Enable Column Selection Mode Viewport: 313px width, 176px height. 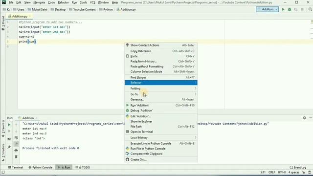[161, 72]
